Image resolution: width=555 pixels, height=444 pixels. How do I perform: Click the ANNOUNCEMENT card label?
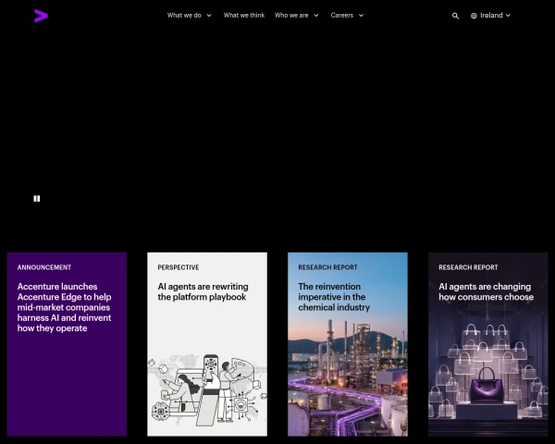pyautogui.click(x=44, y=267)
